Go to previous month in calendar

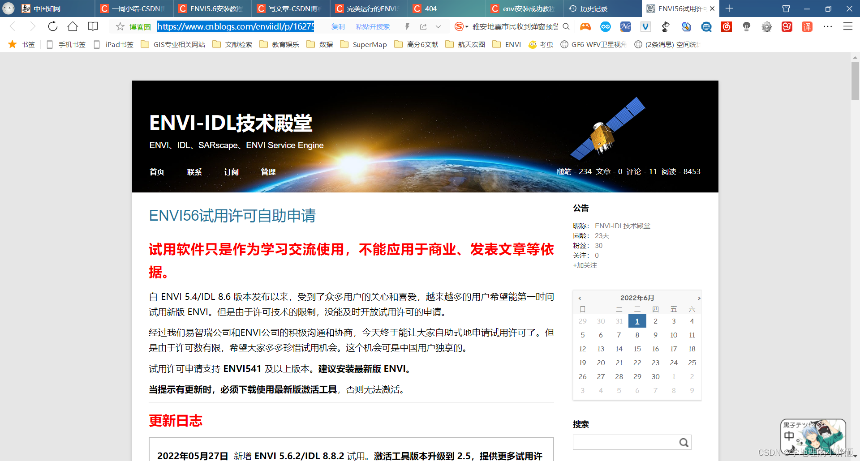pos(580,298)
